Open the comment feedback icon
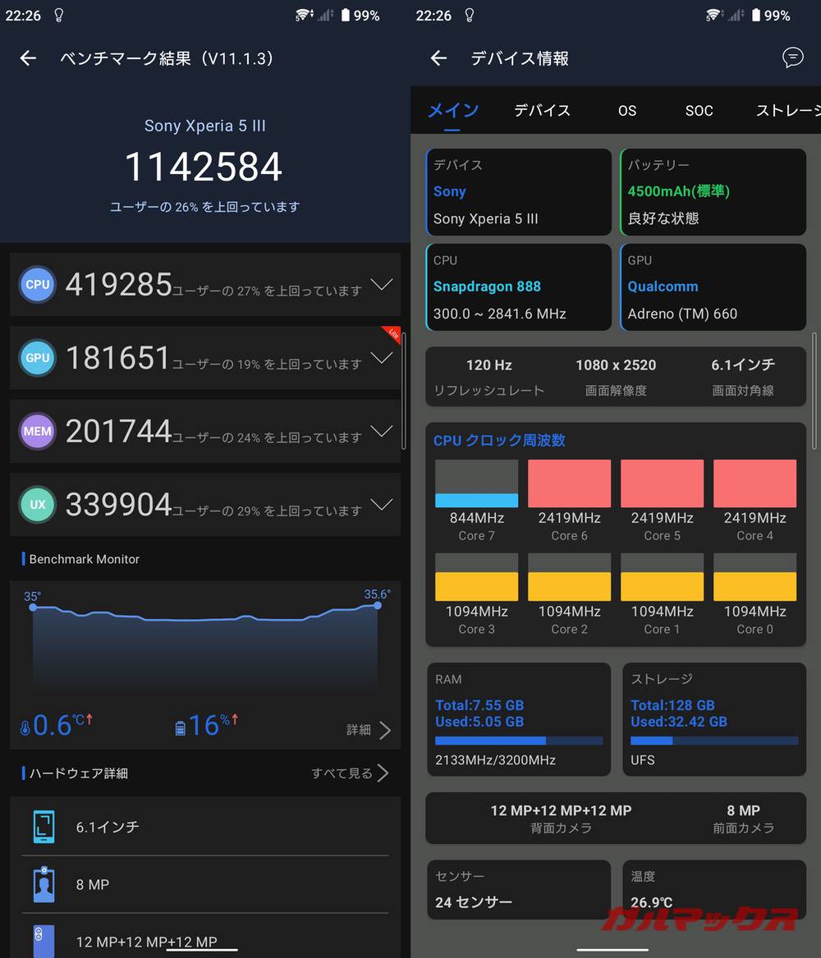The width and height of the screenshot is (821, 958). tap(792, 57)
